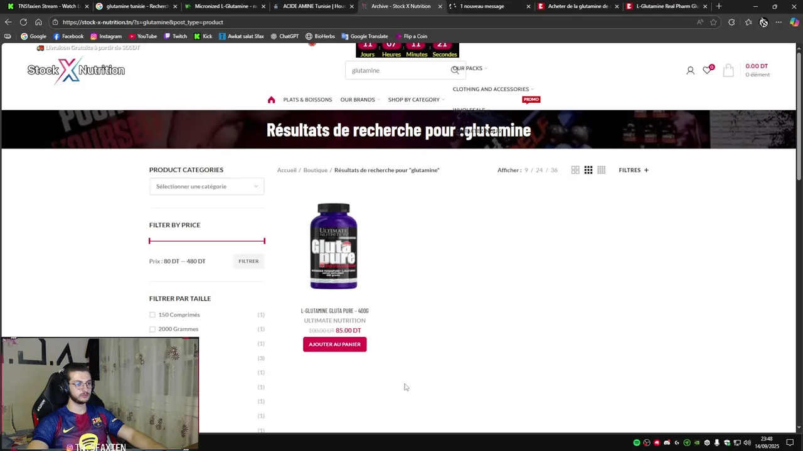Open L-GLUTAMINE GLUTA PURE - 400G product link

click(334, 311)
